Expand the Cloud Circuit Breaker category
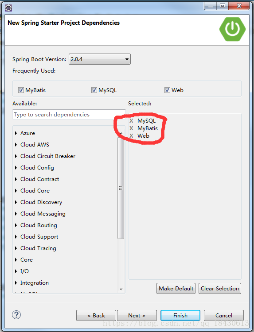The height and width of the screenshot is (332, 254). [x=16, y=156]
